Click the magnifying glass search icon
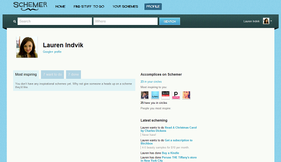281x162 pixels. (x=14, y=21)
